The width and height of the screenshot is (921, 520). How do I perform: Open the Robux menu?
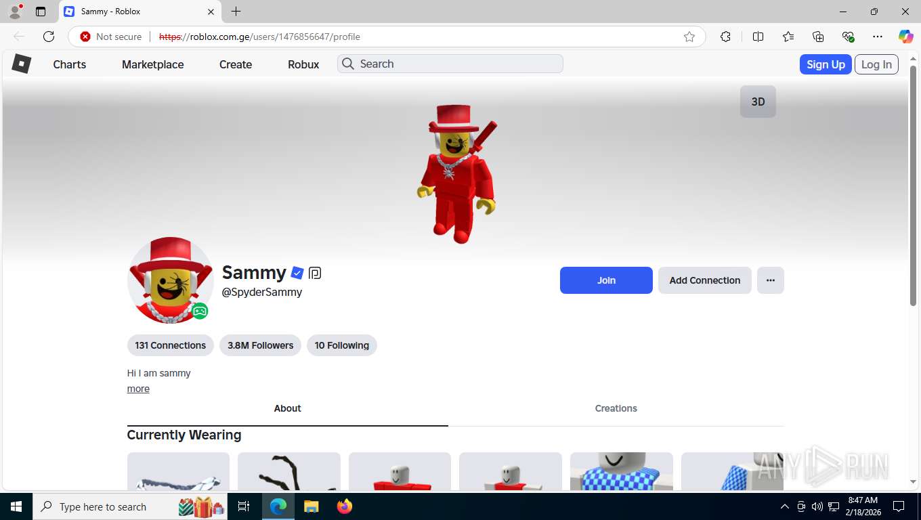point(303,64)
